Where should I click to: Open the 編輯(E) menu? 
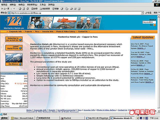[x=13, y=5]
